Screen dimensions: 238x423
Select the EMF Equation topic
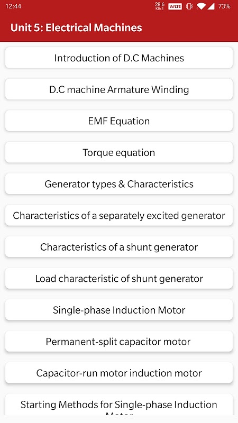point(119,121)
